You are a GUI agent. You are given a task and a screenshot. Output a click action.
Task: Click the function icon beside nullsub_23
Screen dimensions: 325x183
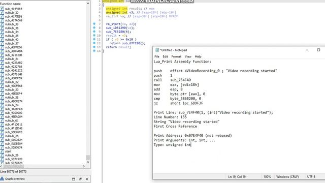(x=2, y=89)
